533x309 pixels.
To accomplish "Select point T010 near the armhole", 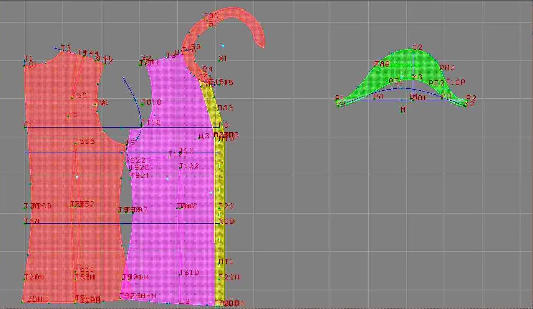I will [152, 102].
